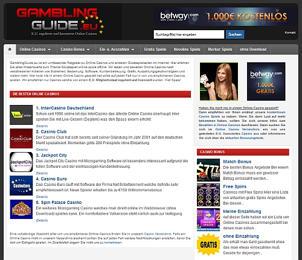
Task: Click the DIE BESTEN ONLINE CASINOS header bar
Action: click(x=100, y=94)
